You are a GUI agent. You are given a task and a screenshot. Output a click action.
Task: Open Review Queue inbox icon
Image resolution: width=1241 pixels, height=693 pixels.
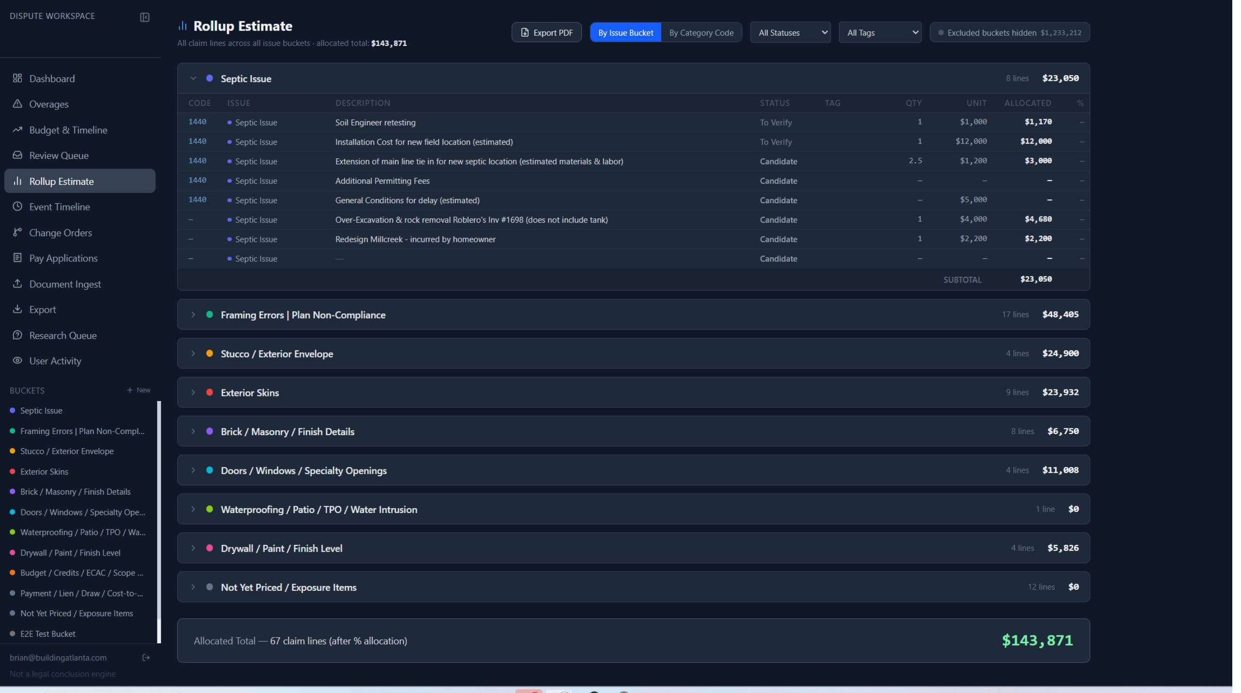coord(17,155)
